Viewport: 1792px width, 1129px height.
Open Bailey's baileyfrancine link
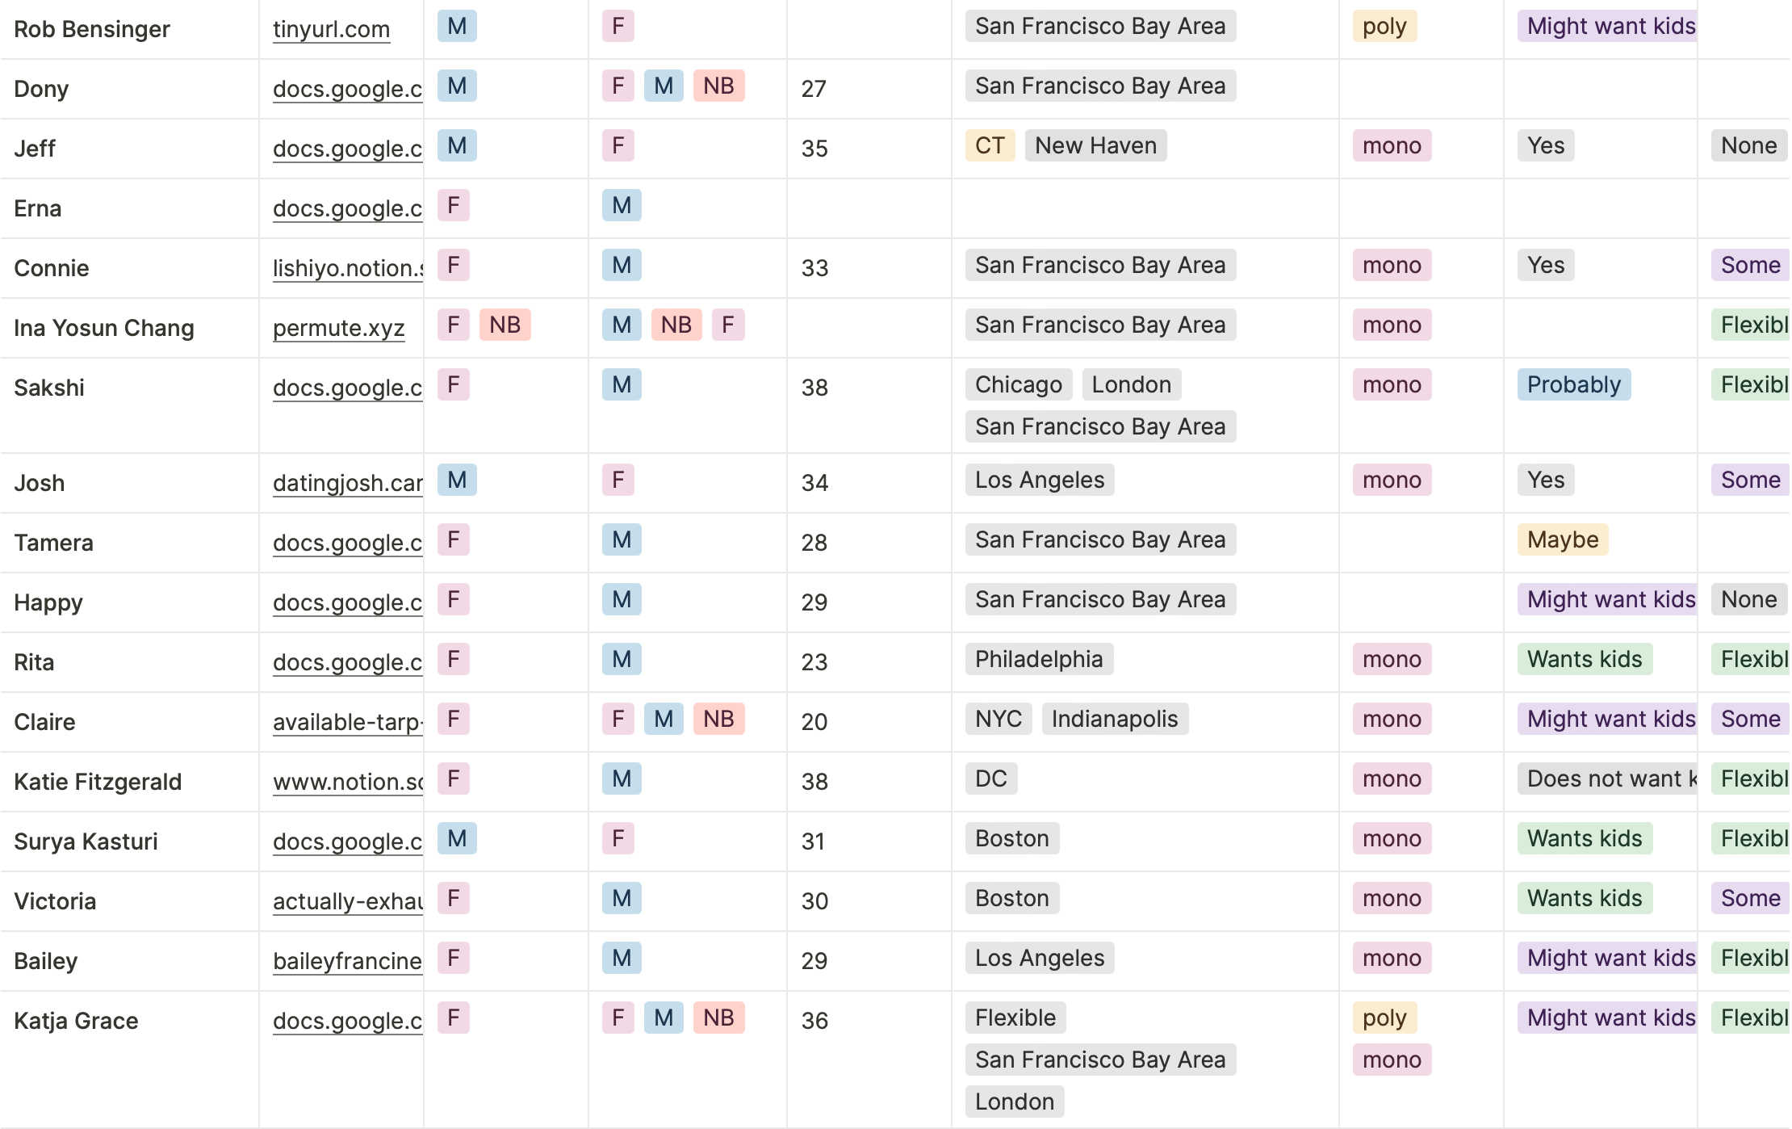pyautogui.click(x=348, y=961)
